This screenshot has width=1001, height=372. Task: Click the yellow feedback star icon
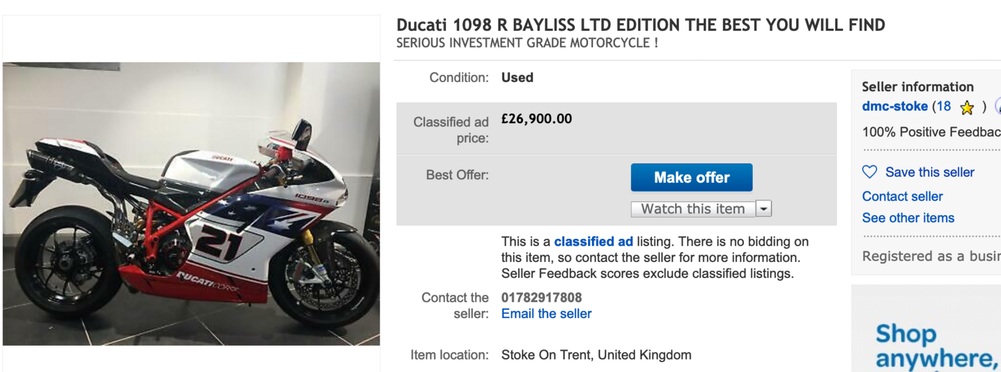[967, 108]
